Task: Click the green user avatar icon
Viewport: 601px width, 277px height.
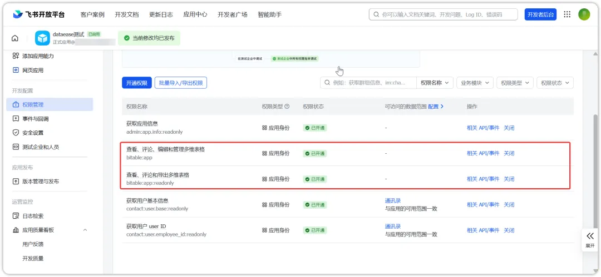Action: [584, 14]
